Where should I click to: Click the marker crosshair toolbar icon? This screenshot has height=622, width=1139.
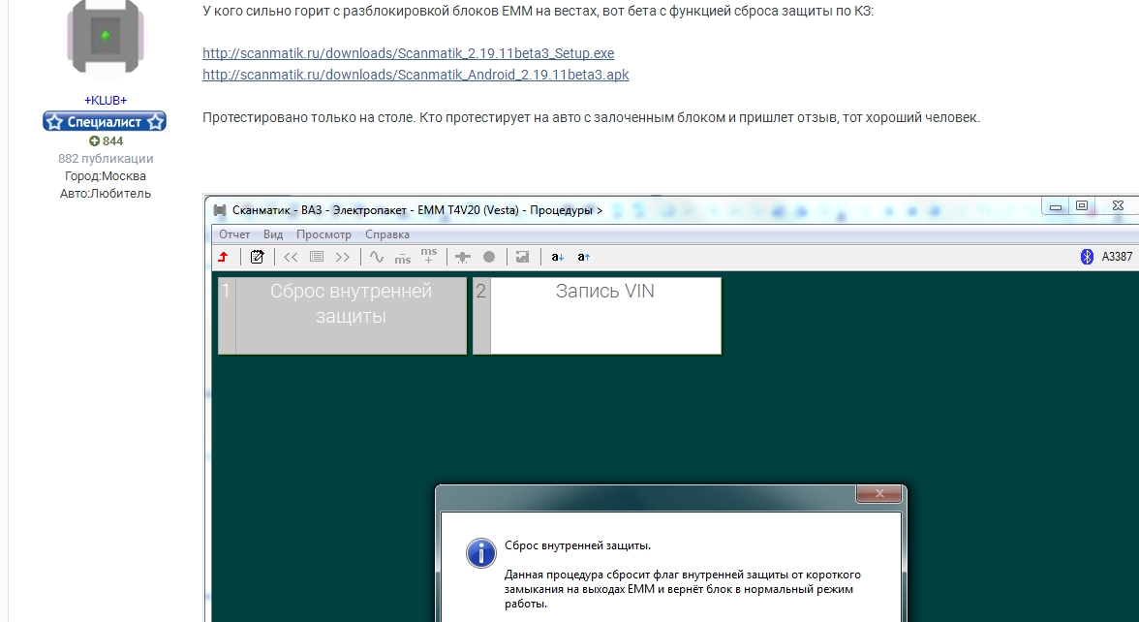(463, 257)
